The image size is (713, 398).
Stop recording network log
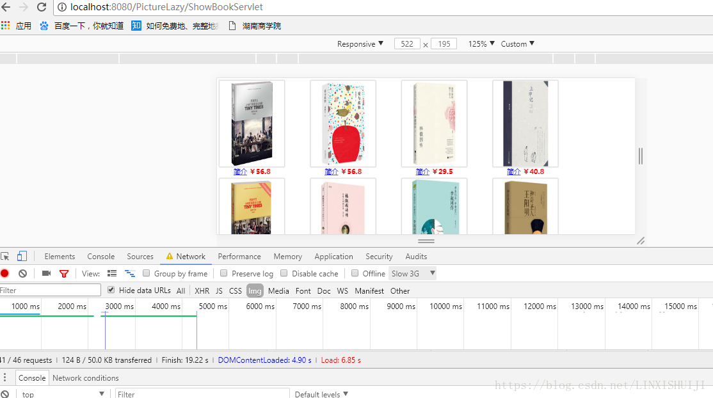[x=5, y=273]
